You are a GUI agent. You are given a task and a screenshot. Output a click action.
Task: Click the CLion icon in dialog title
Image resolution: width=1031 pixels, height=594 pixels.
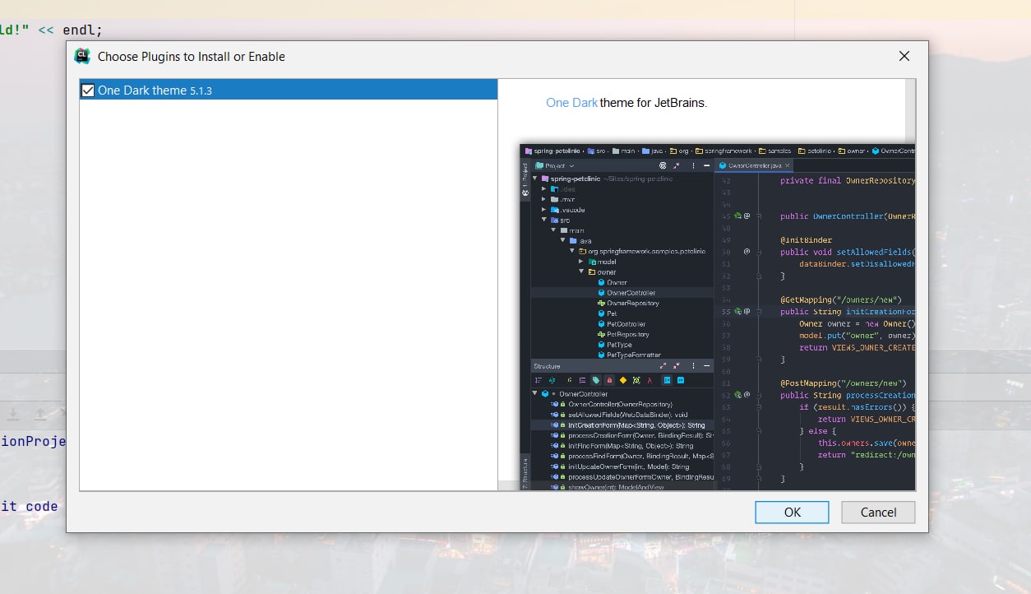[x=82, y=56]
